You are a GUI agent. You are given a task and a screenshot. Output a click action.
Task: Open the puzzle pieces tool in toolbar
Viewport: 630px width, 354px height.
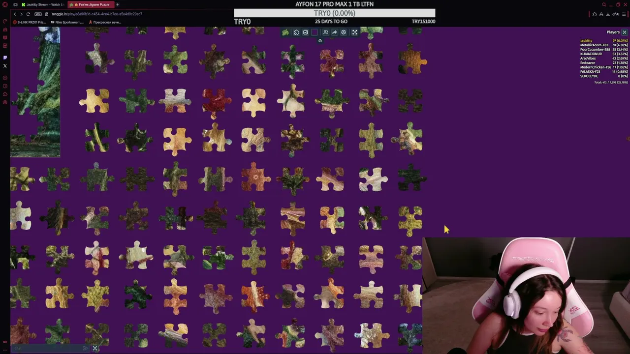click(x=296, y=32)
